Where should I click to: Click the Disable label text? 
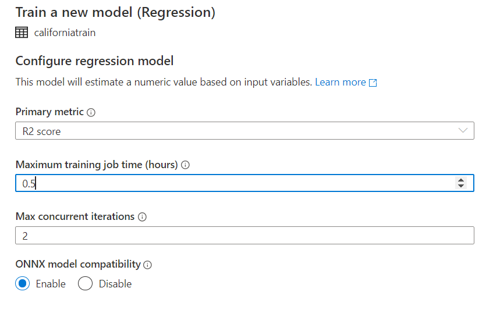pyautogui.click(x=115, y=284)
